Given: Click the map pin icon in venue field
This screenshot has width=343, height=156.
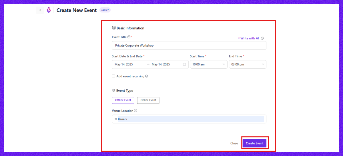Looking at the screenshot, I should pos(116,119).
